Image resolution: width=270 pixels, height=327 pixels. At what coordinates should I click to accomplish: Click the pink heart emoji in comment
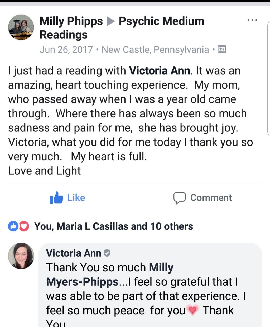point(193,310)
